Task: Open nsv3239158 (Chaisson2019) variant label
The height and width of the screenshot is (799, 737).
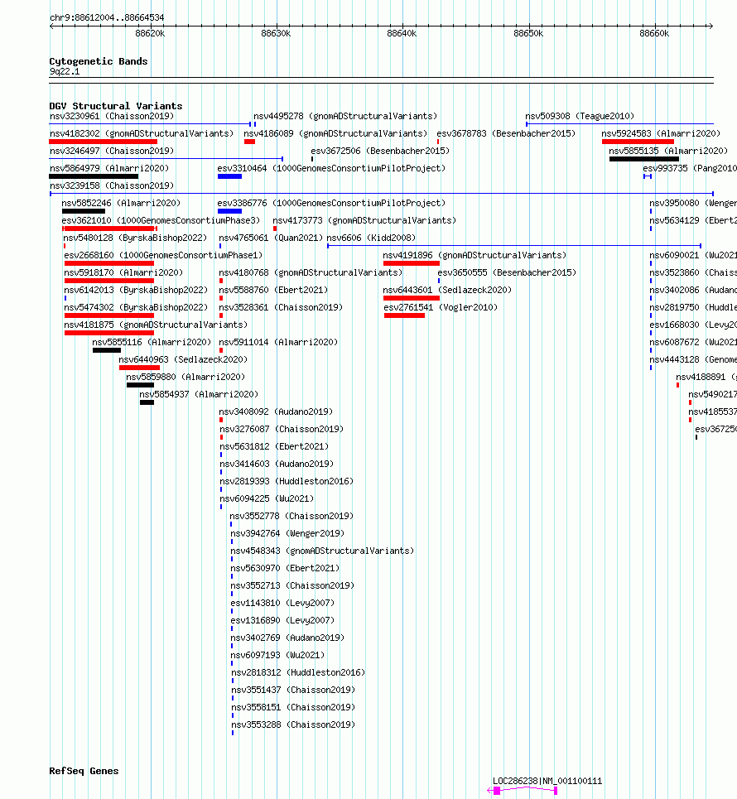Action: (112, 185)
